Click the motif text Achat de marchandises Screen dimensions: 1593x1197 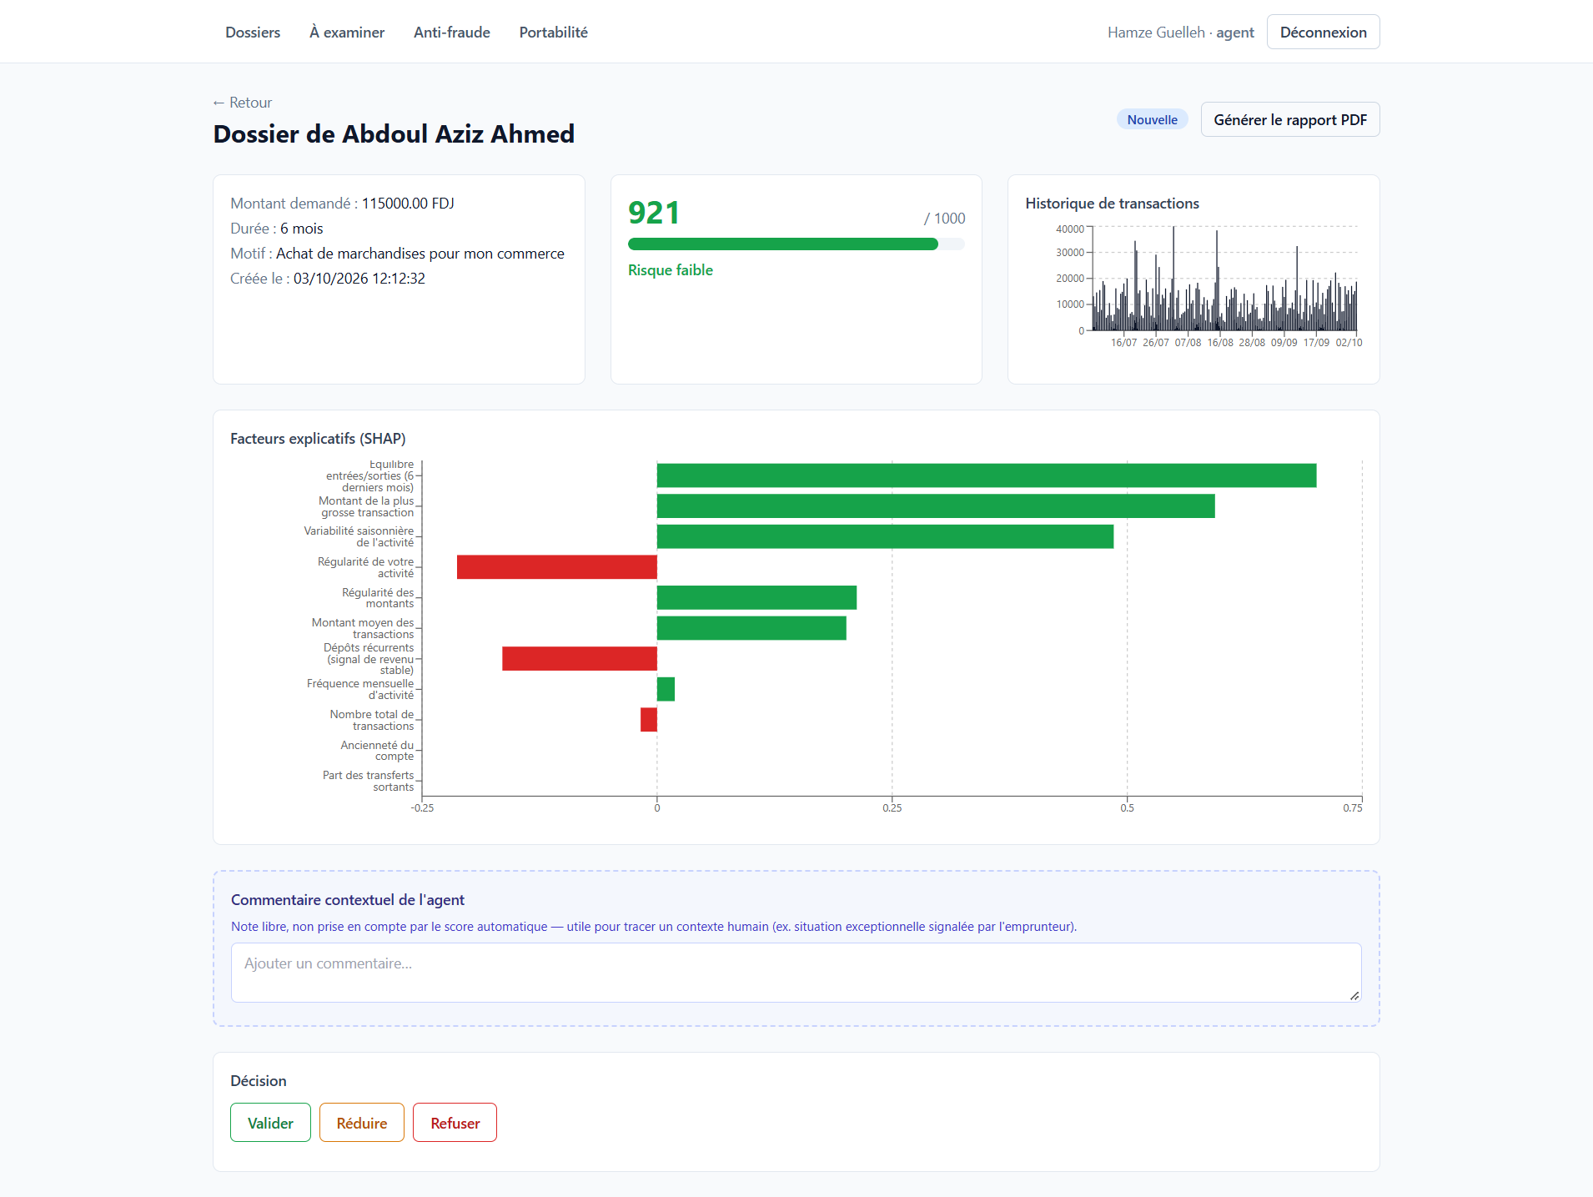(420, 254)
